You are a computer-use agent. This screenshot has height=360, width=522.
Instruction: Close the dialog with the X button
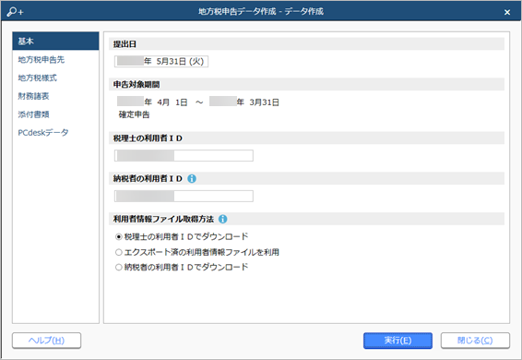click(507, 12)
